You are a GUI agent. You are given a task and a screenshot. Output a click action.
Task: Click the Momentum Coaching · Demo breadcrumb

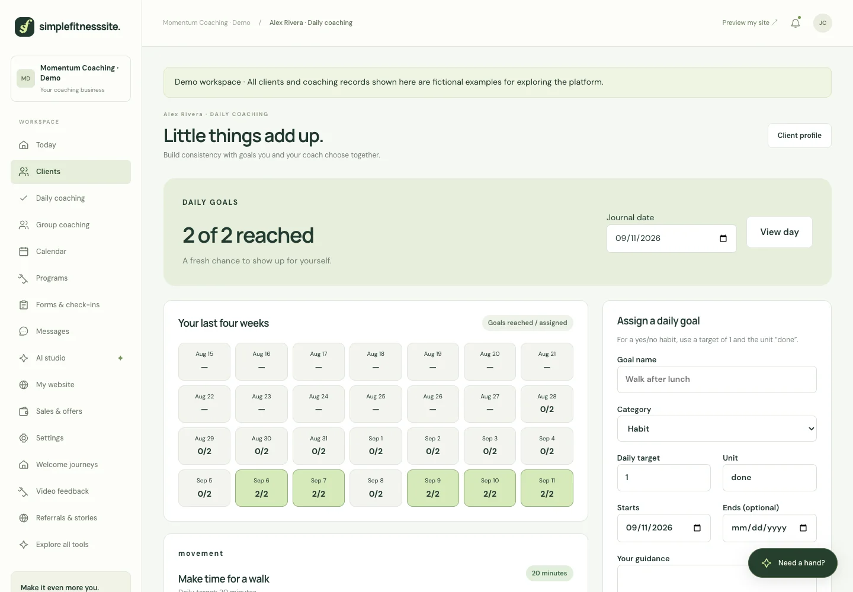tap(206, 23)
